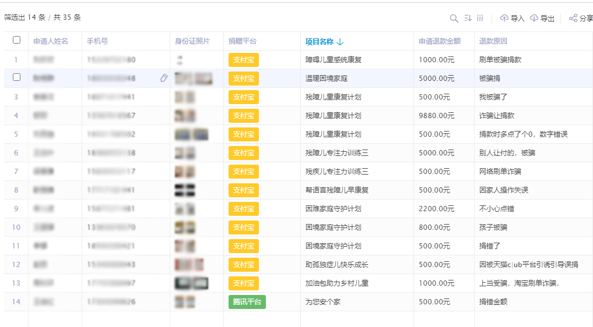Click the edit pencil icon in row two
This screenshot has height=327, width=593.
[164, 78]
